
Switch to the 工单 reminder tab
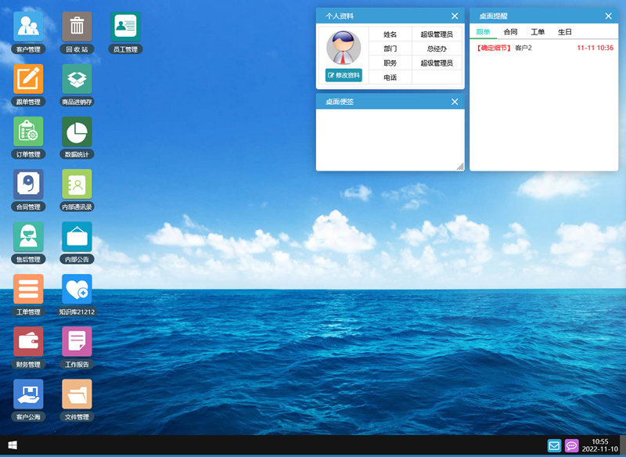538,31
